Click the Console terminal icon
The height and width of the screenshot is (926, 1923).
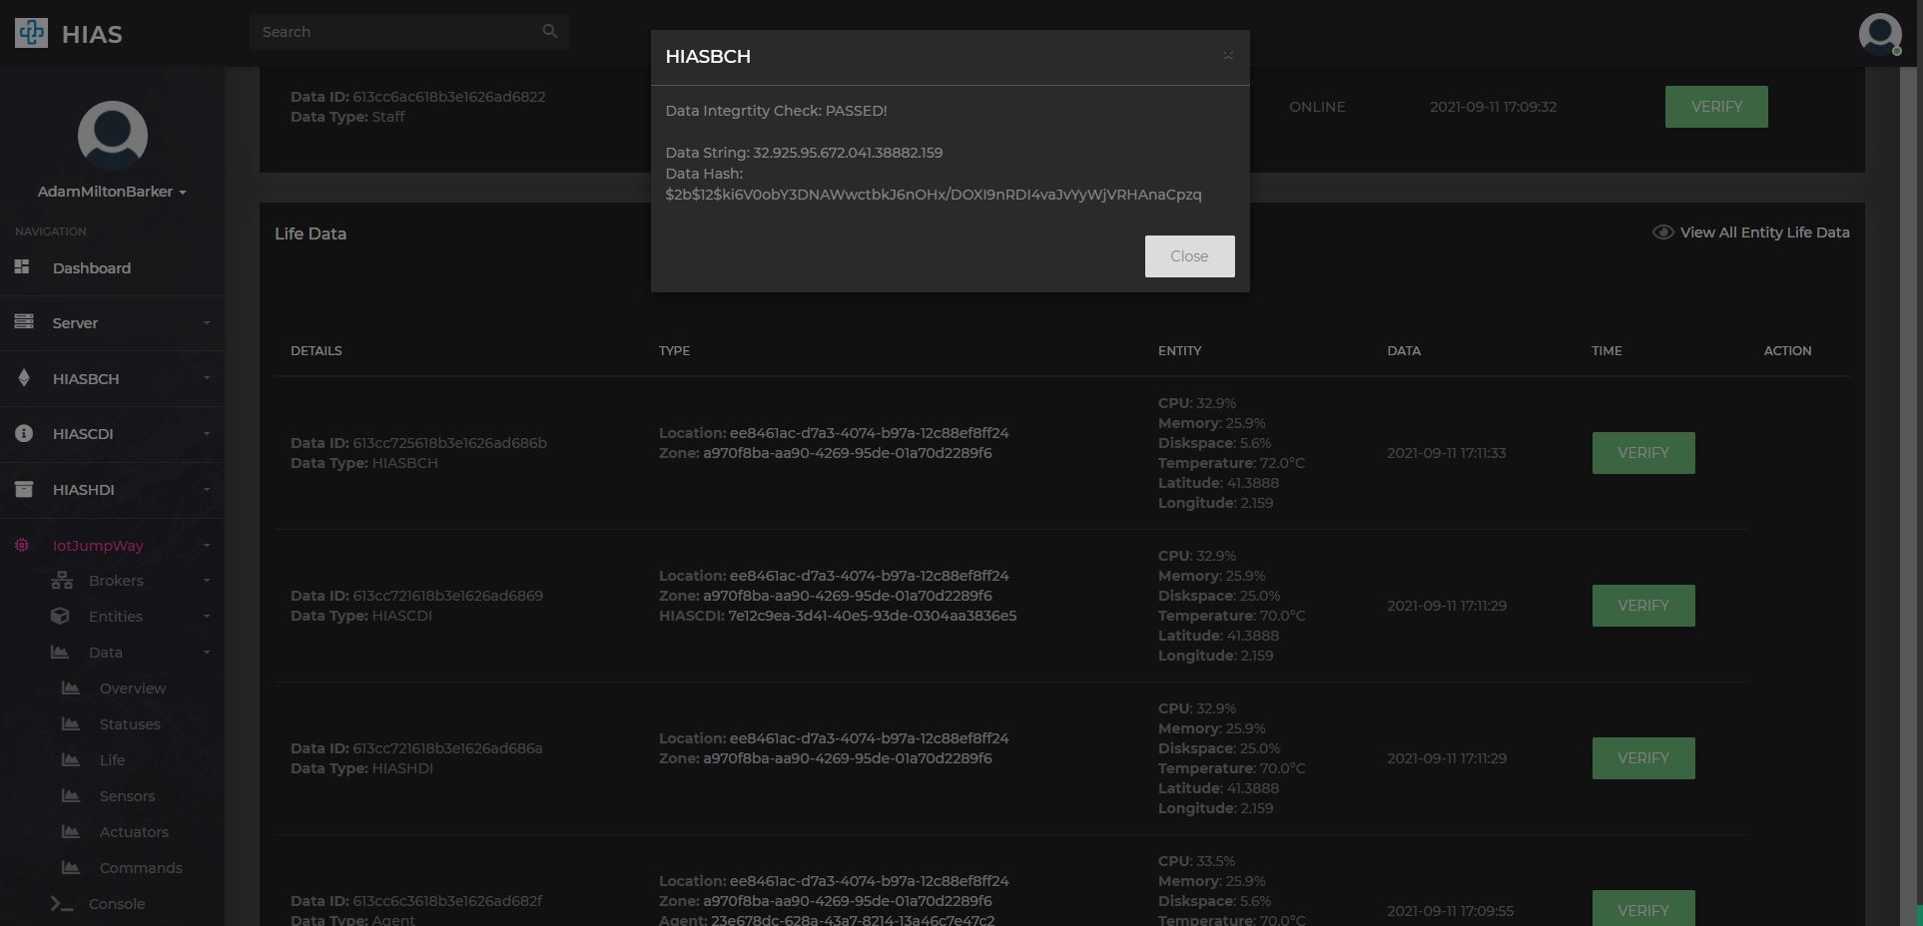coord(62,903)
